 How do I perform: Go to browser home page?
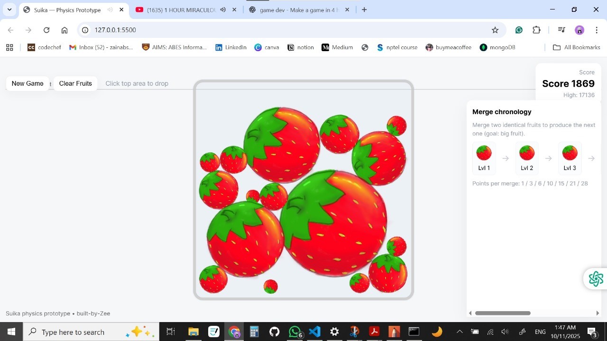pyautogui.click(x=64, y=30)
